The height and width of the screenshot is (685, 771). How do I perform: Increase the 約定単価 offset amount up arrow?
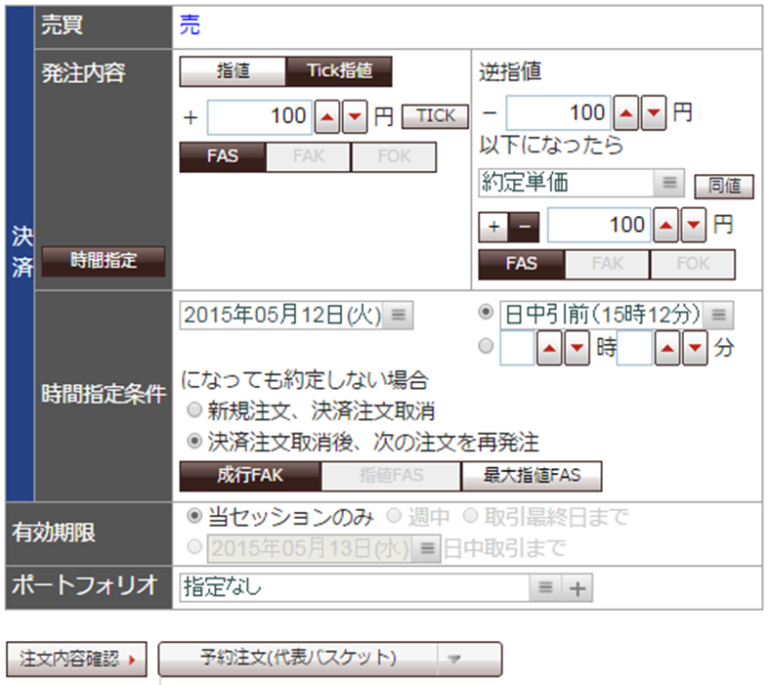click(666, 225)
